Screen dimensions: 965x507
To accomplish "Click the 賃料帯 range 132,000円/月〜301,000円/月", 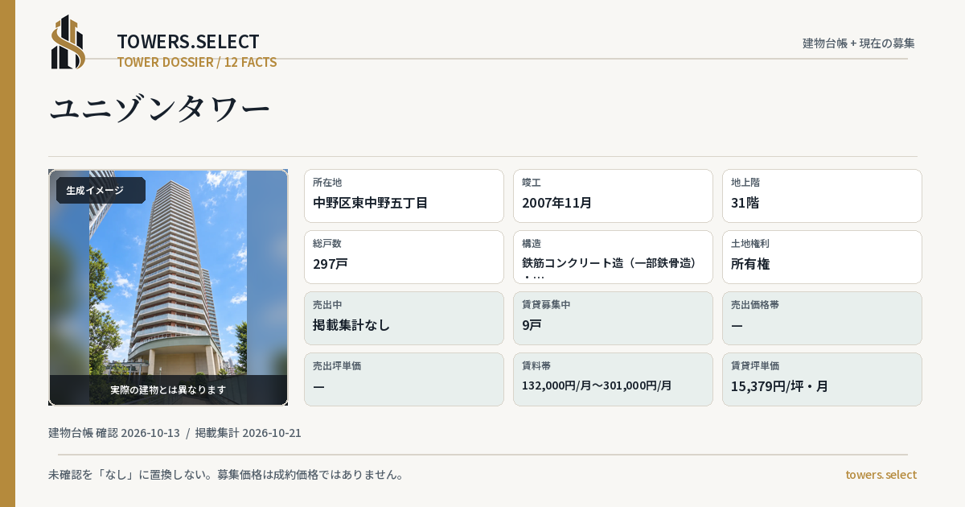I will [x=597, y=385].
